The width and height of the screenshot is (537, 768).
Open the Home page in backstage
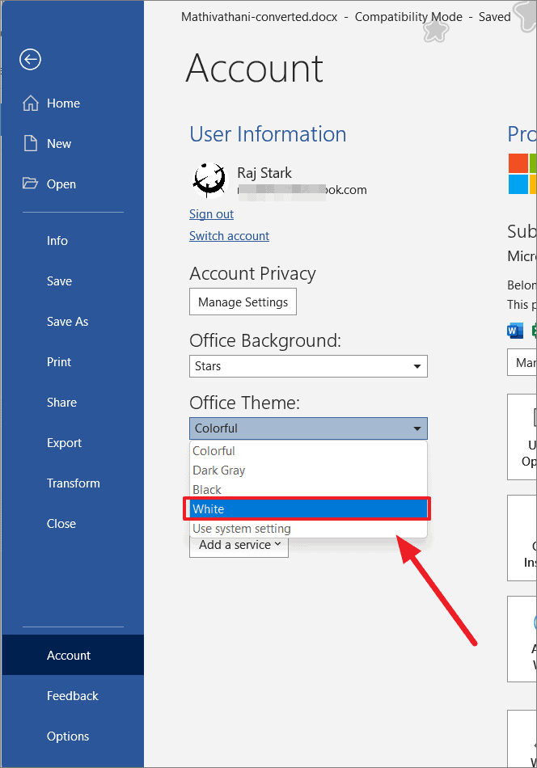(x=73, y=103)
